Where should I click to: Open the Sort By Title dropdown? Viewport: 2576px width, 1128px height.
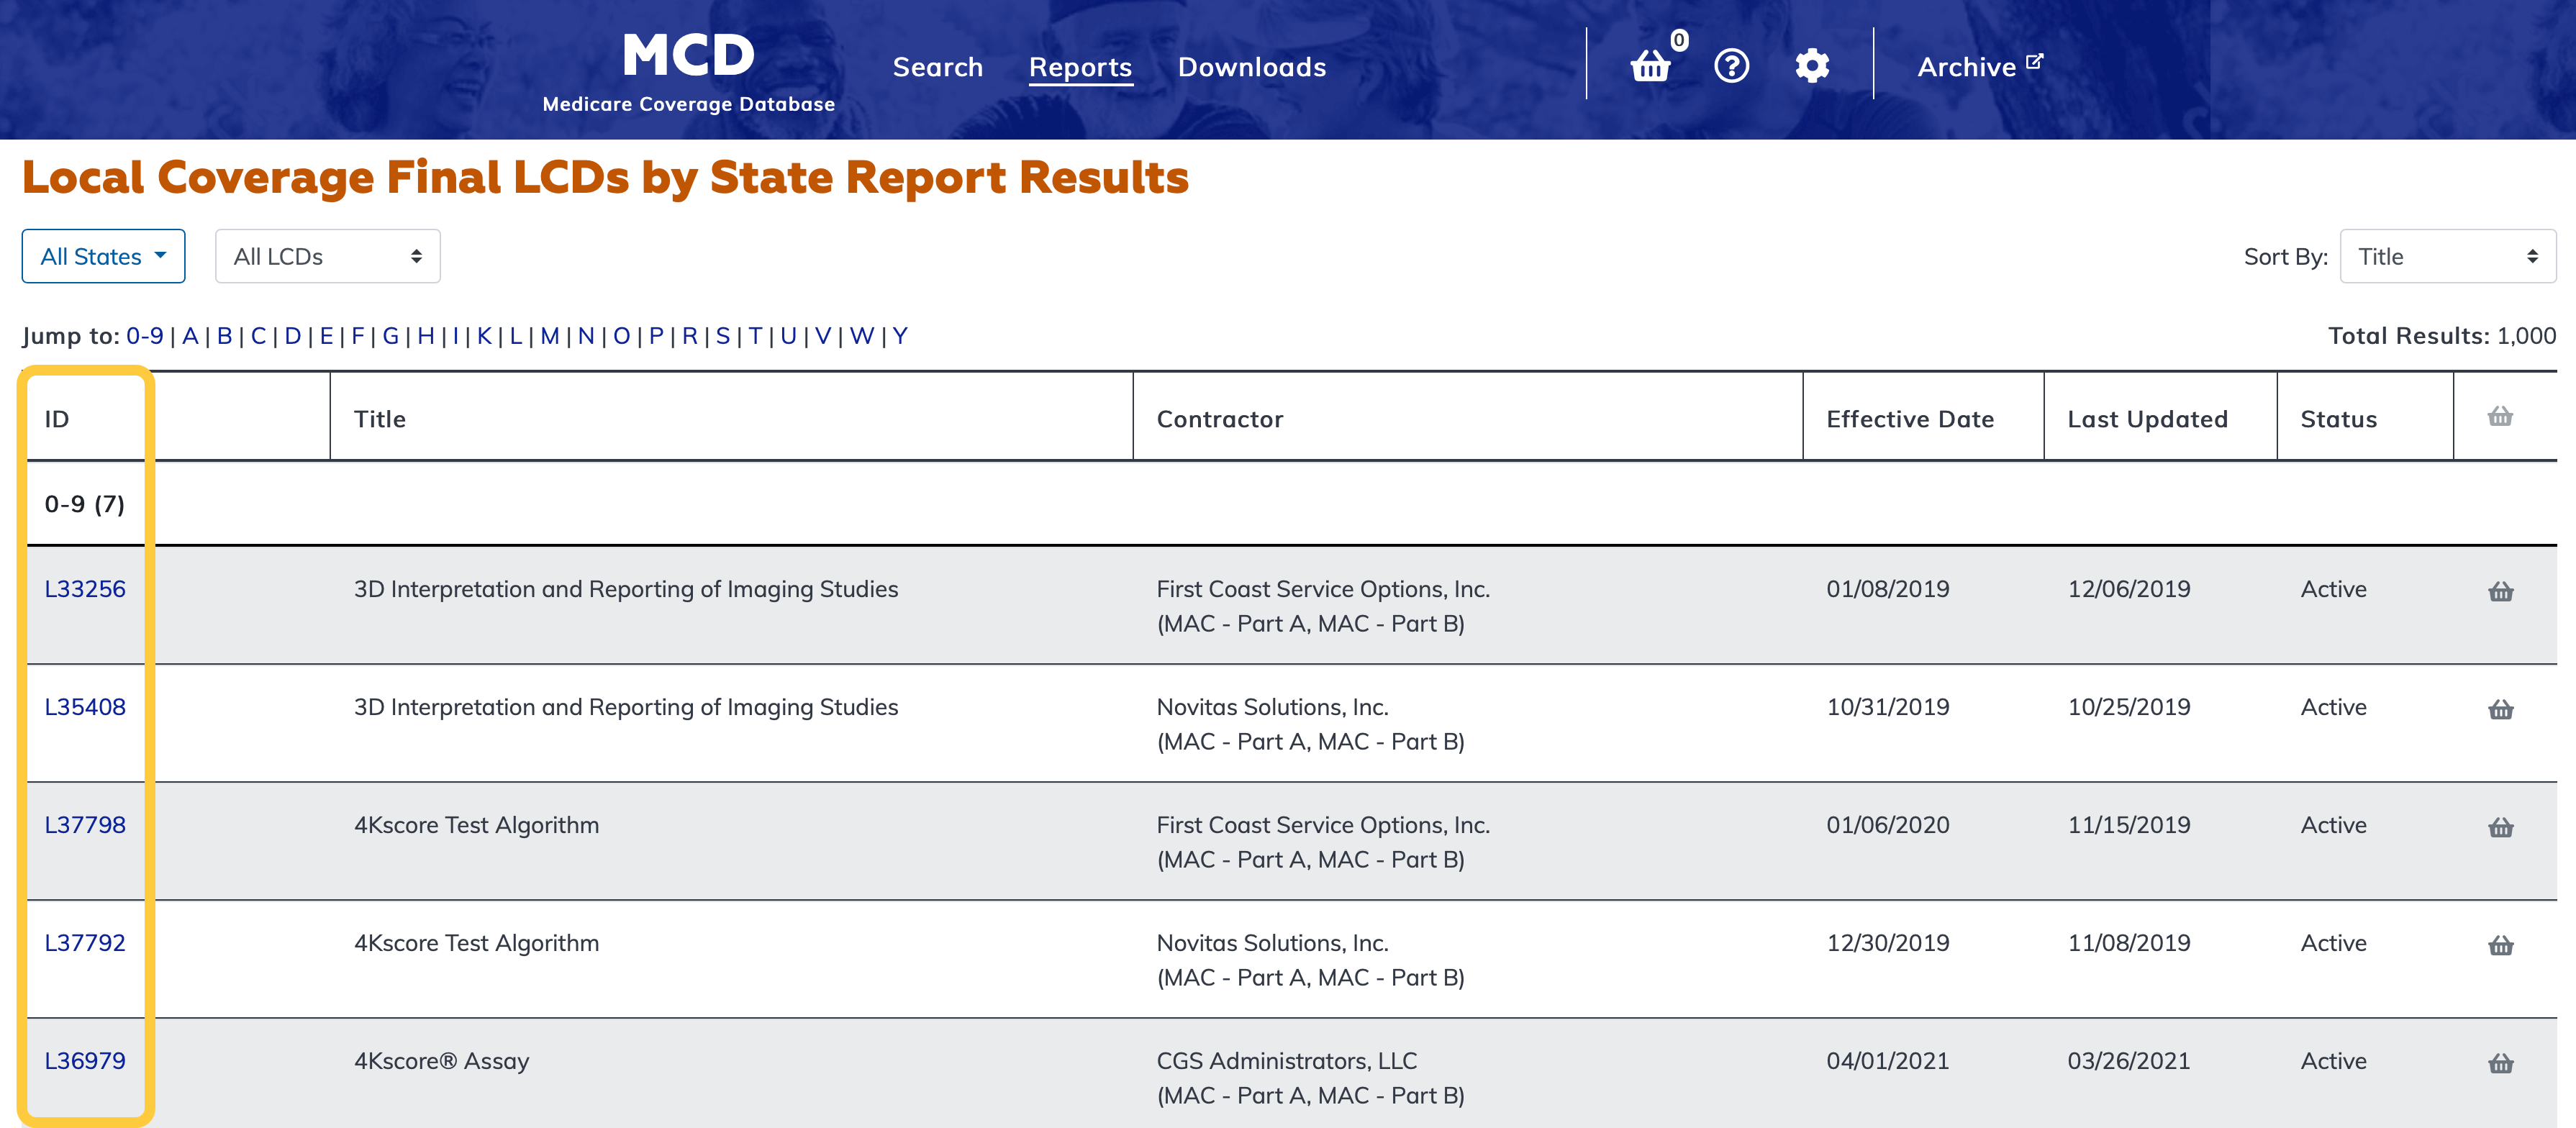pos(2446,257)
